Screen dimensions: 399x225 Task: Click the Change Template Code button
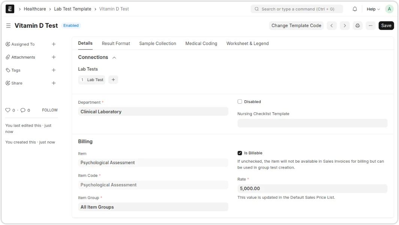[296, 26]
